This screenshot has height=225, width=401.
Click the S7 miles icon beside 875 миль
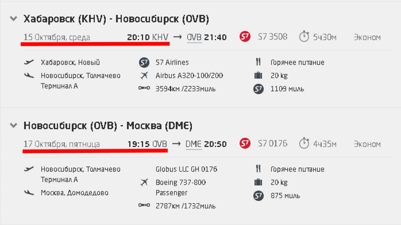258,195
